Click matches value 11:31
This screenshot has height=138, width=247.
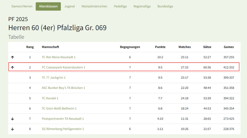click(x=185, y=119)
